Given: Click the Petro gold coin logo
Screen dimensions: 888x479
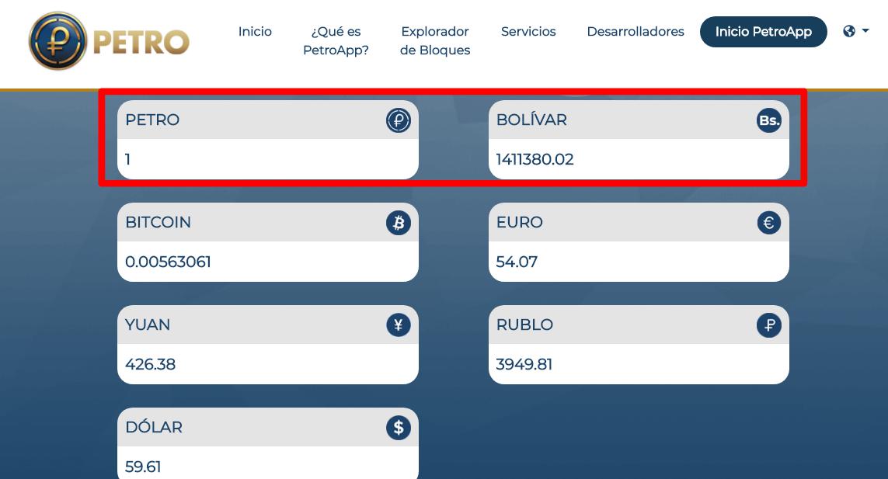Looking at the screenshot, I should click(57, 41).
